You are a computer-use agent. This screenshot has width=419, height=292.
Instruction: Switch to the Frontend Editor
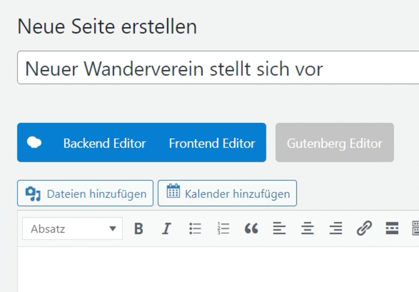coord(212,143)
